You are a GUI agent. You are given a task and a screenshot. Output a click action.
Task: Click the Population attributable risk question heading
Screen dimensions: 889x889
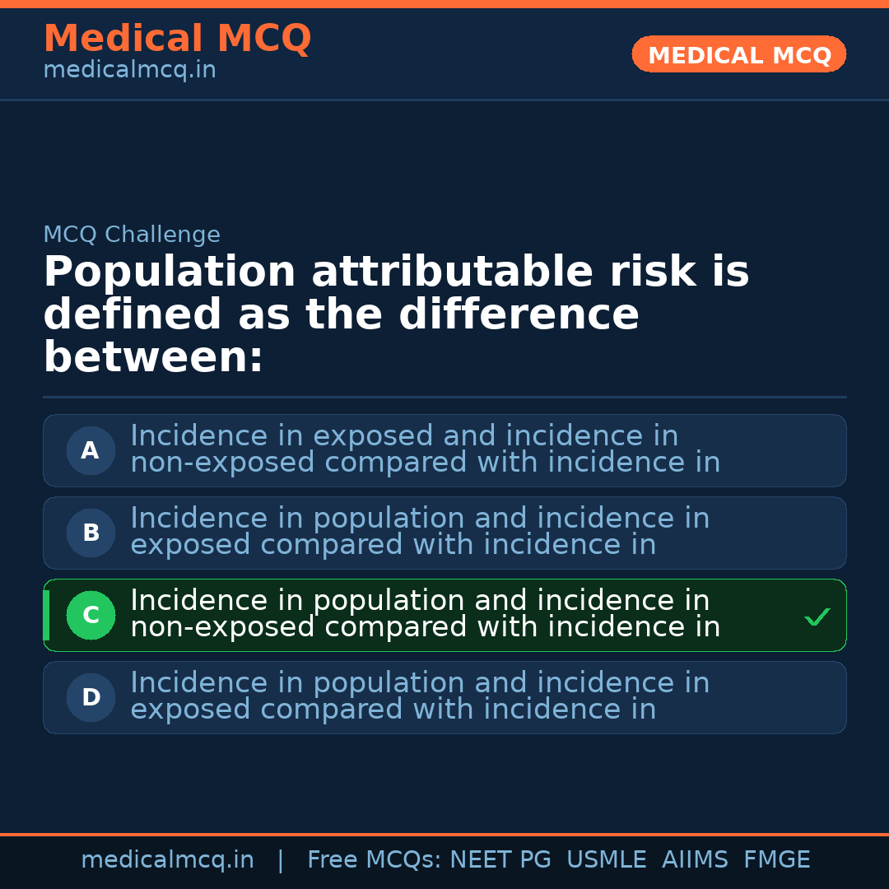(395, 314)
